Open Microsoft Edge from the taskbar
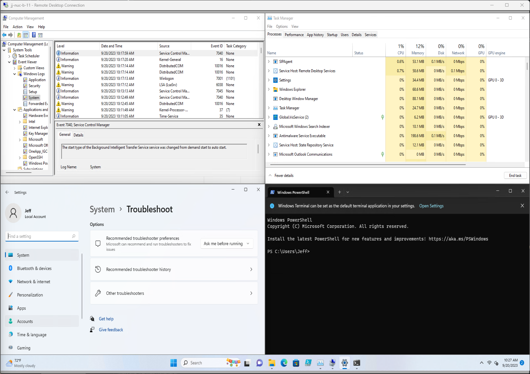Viewport: 530px width, 374px height. click(x=284, y=363)
